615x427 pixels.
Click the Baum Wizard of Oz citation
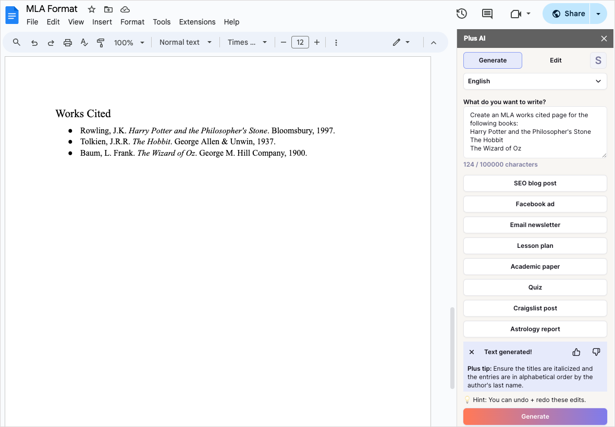pos(193,153)
